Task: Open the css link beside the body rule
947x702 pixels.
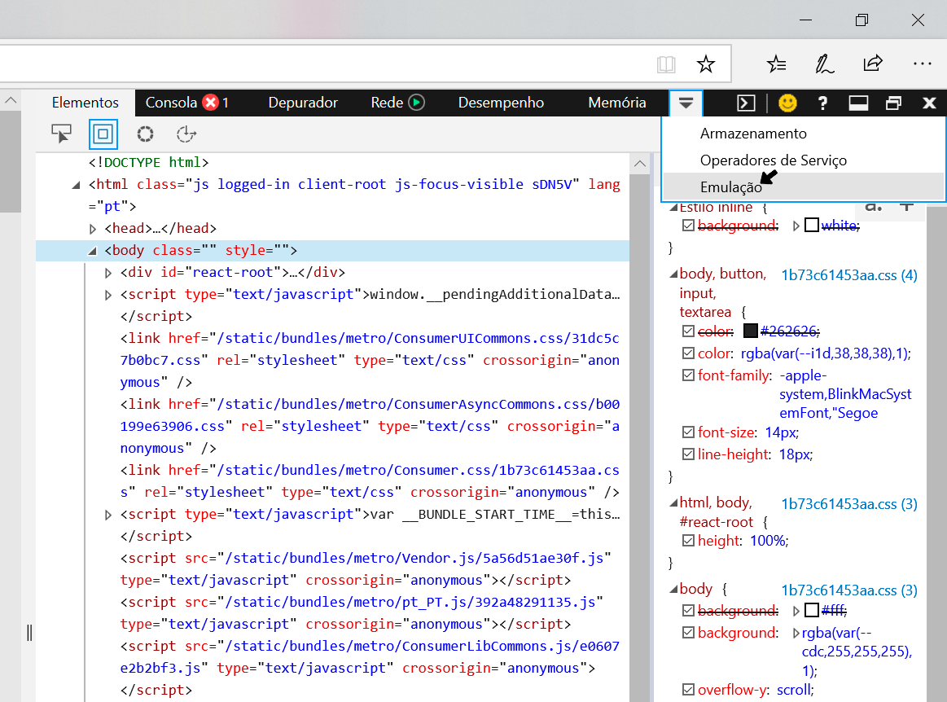Action: (x=849, y=590)
